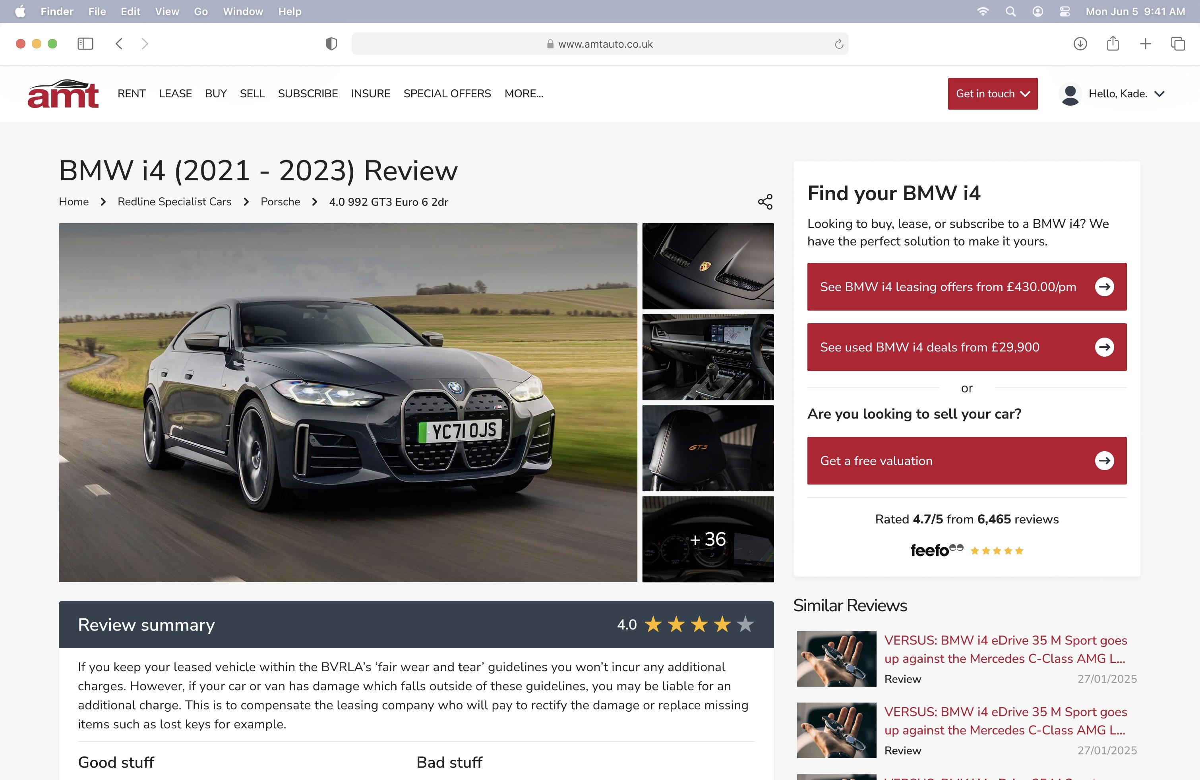Screen dimensions: 1200x780
Task: Open the Finder menu
Action: tap(57, 11)
